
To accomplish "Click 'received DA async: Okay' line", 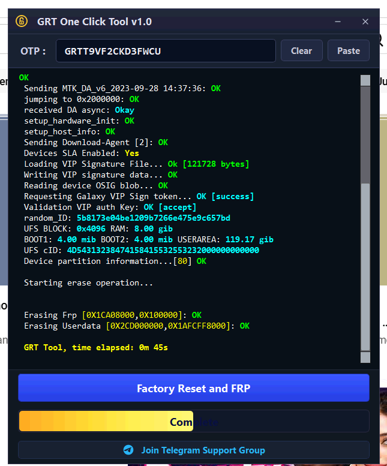I will (79, 110).
